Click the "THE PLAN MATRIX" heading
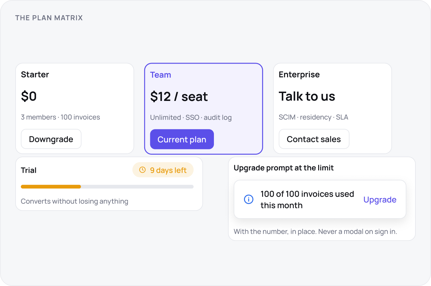 49,18
